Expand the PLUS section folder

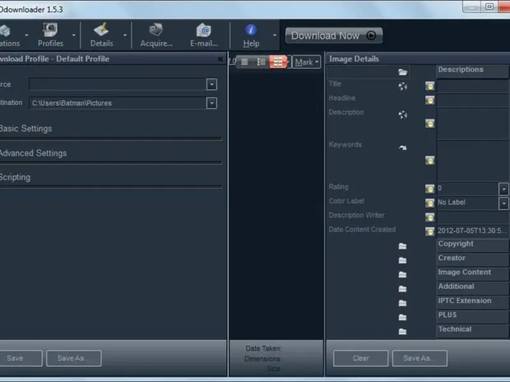403,317
